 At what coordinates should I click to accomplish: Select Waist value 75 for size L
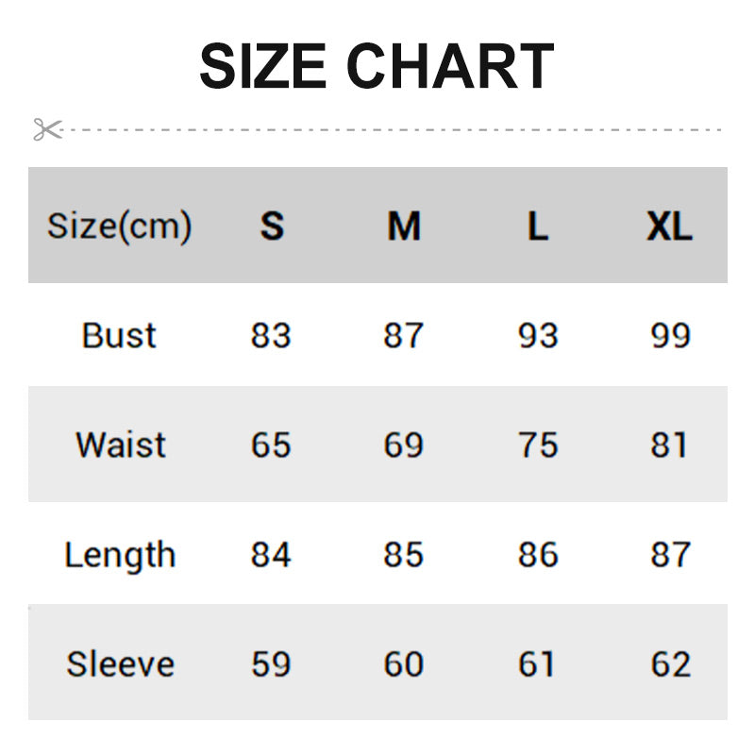click(x=538, y=445)
